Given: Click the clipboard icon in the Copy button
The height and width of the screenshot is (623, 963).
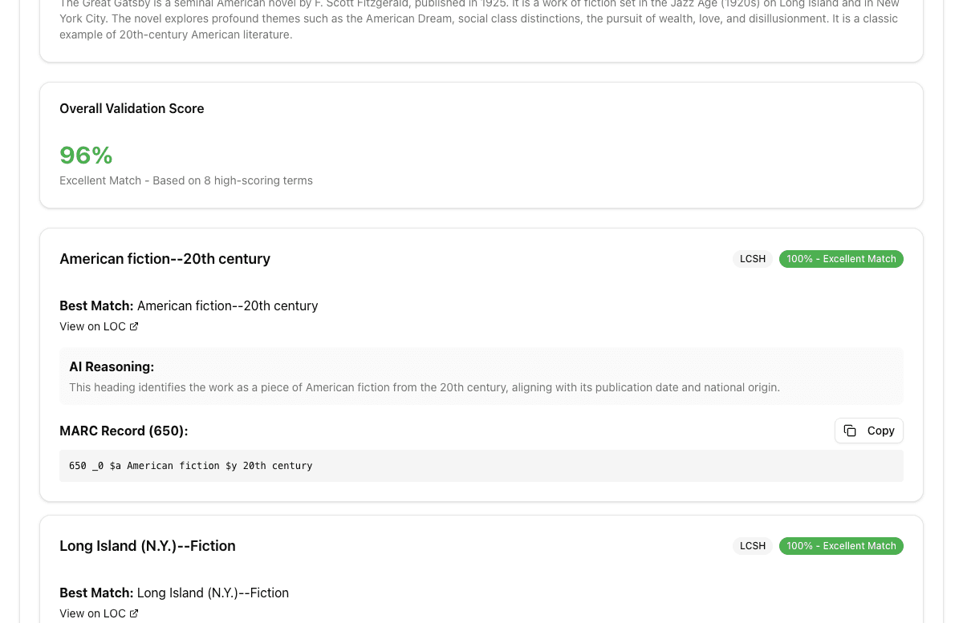Looking at the screenshot, I should (x=850, y=431).
